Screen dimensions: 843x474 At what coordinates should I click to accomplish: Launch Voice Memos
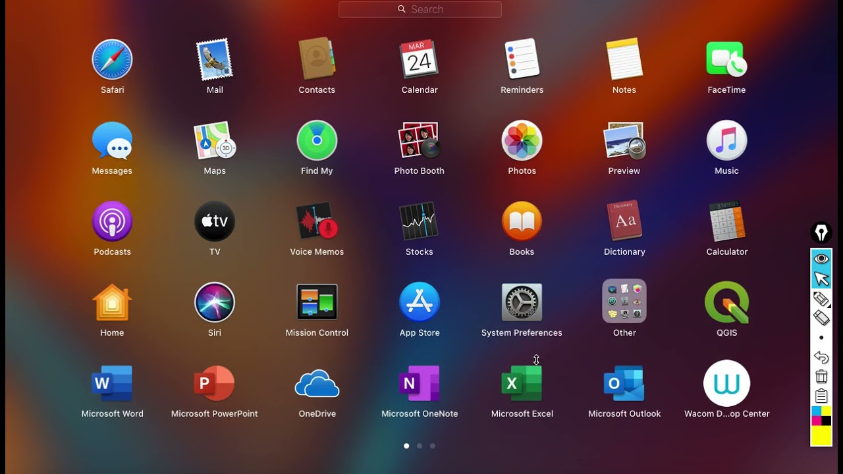(317, 221)
